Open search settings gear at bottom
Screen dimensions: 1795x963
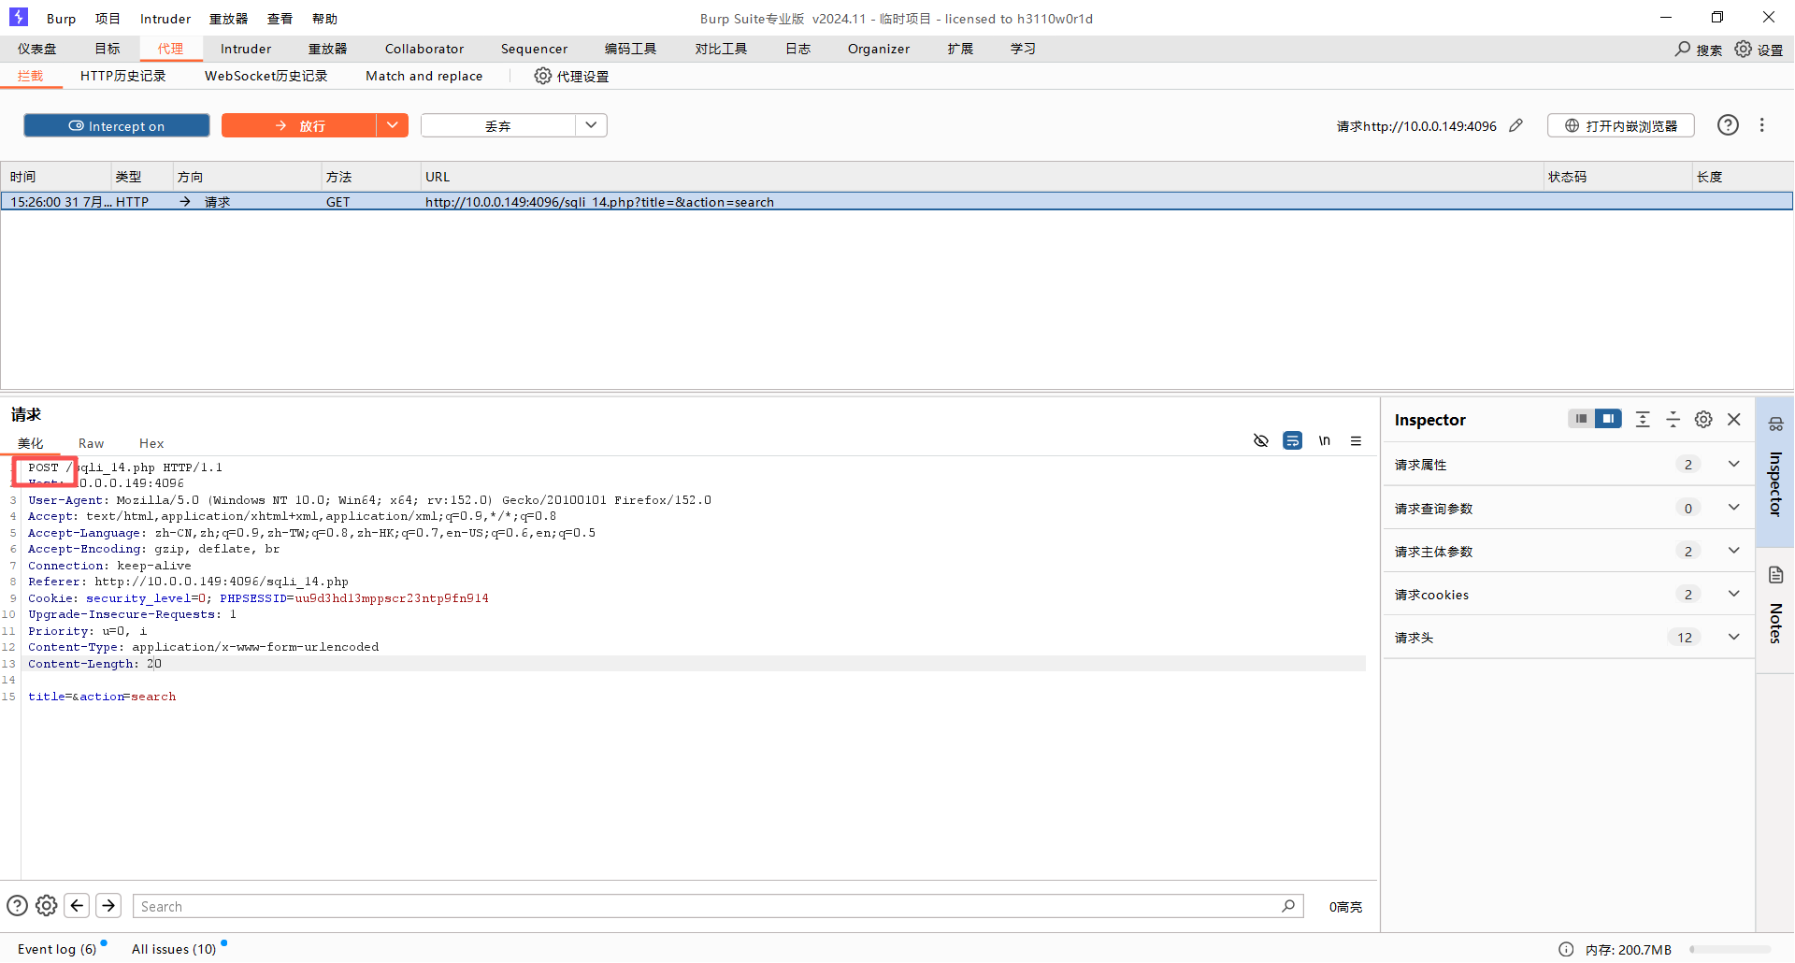click(47, 906)
